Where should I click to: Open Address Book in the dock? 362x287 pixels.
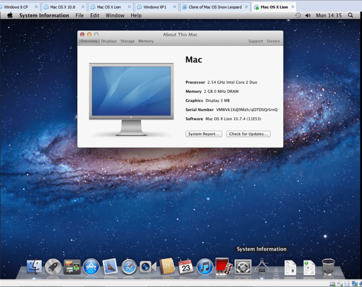click(167, 266)
